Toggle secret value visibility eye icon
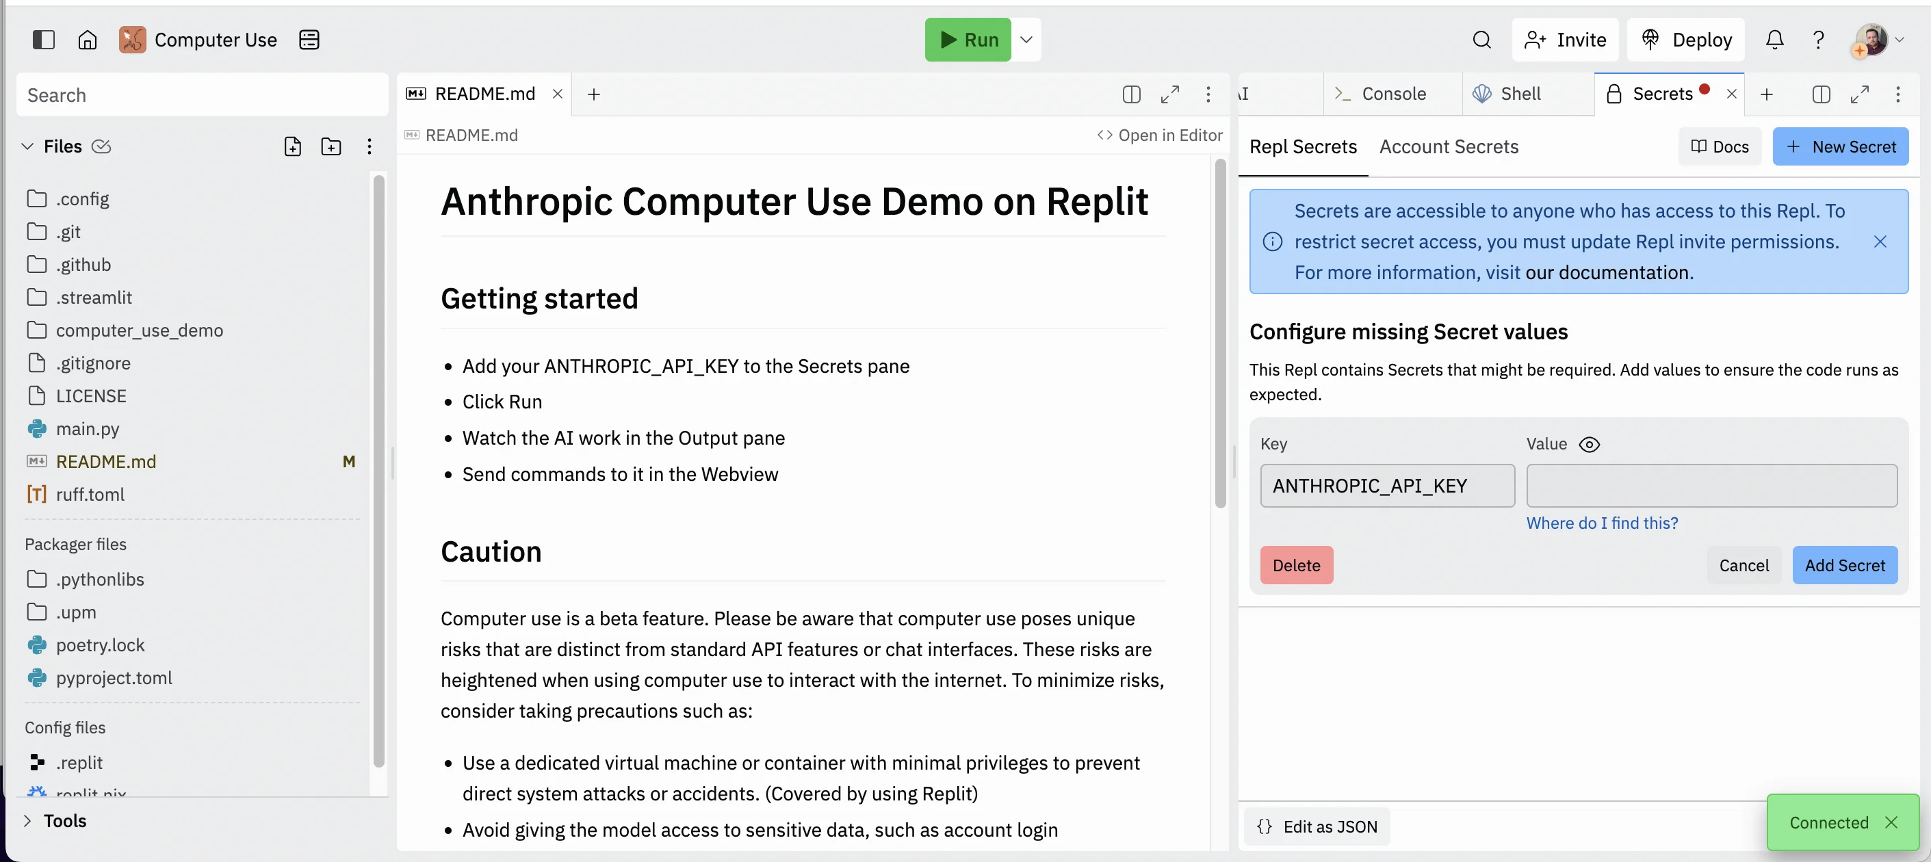This screenshot has height=862, width=1931. click(1588, 445)
